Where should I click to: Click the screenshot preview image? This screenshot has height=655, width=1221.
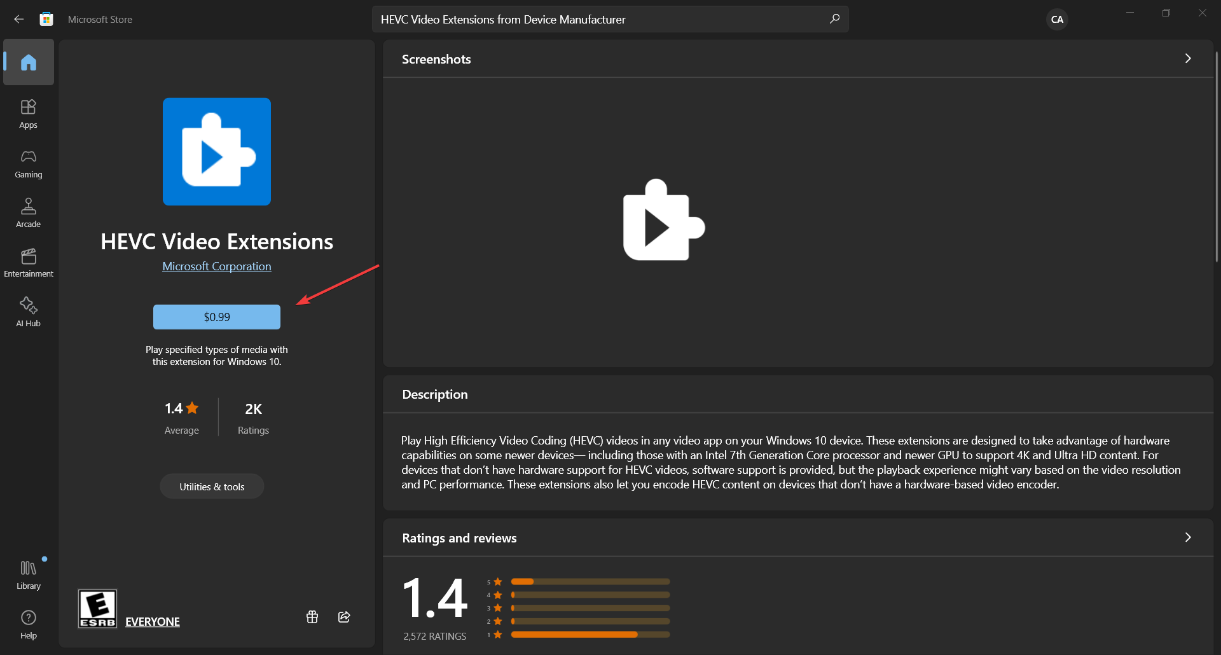[664, 219]
